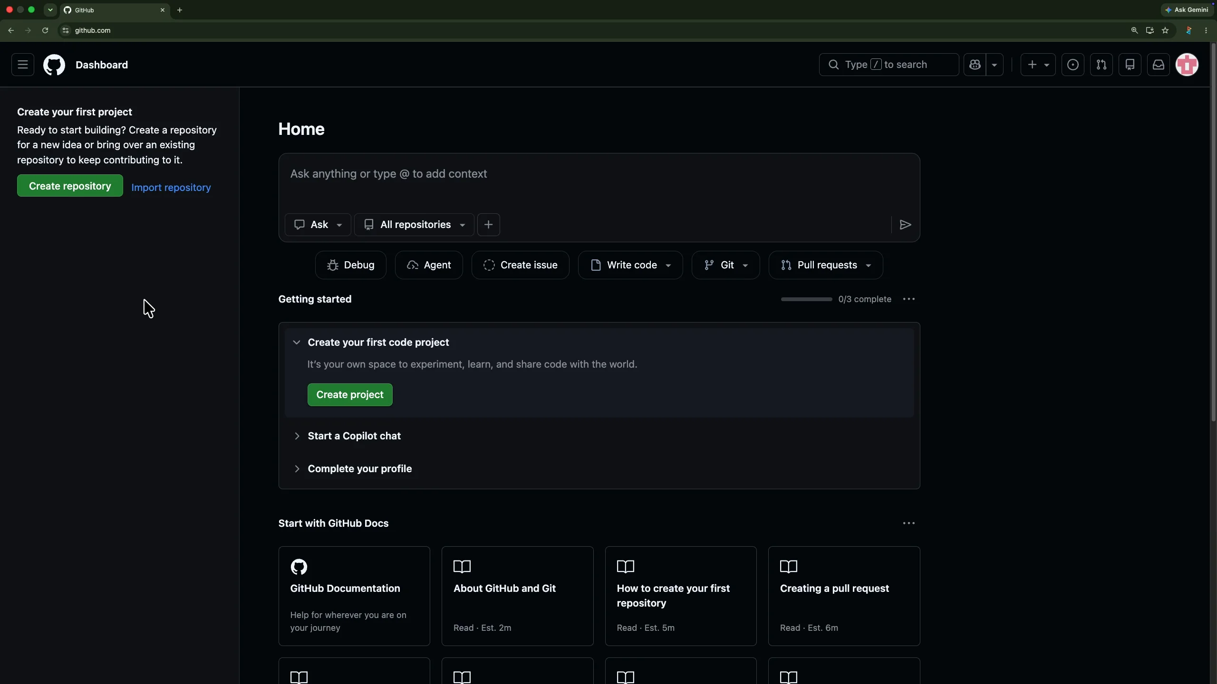
Task: Click the plus add attachment button
Action: [488, 225]
